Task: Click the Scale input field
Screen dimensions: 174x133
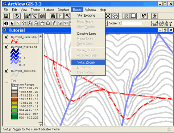Action: coord(131,23)
